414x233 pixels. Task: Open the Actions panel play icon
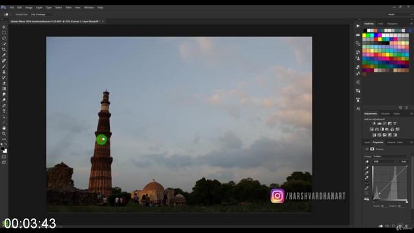[x=358, y=26]
